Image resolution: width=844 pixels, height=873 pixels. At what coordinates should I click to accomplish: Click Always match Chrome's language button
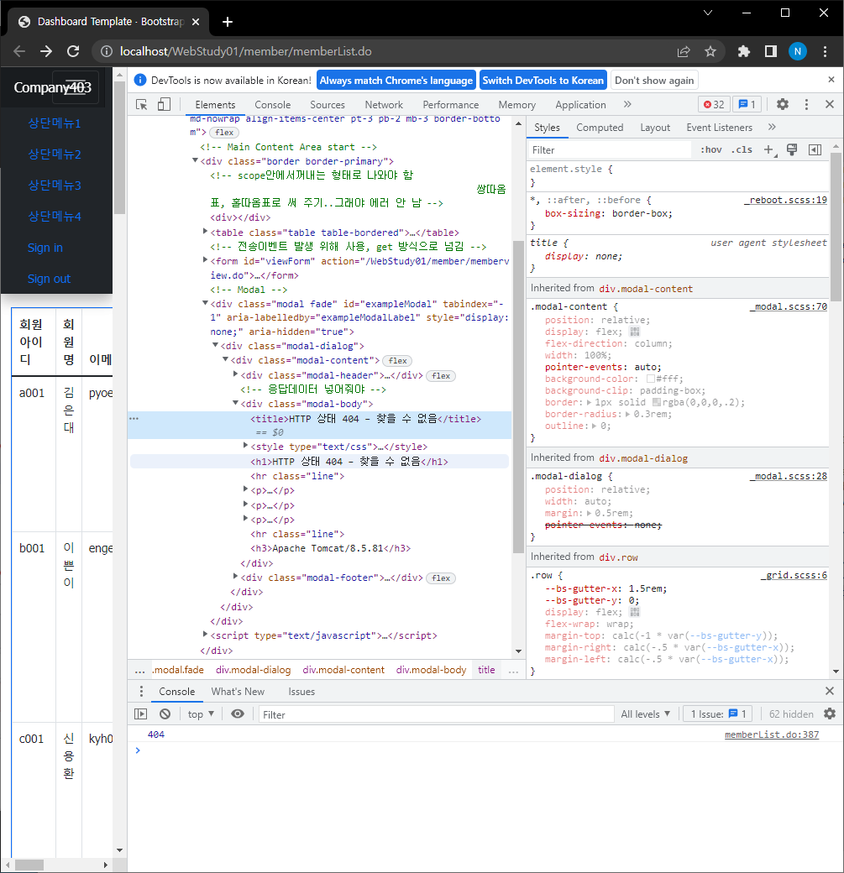(396, 81)
